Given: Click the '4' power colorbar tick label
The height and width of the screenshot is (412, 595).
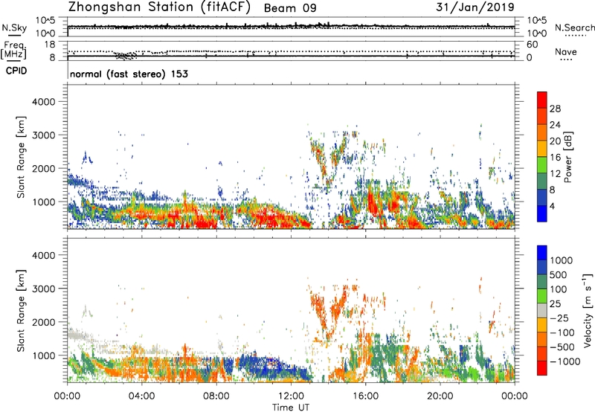Looking at the screenshot, I should click(552, 206).
